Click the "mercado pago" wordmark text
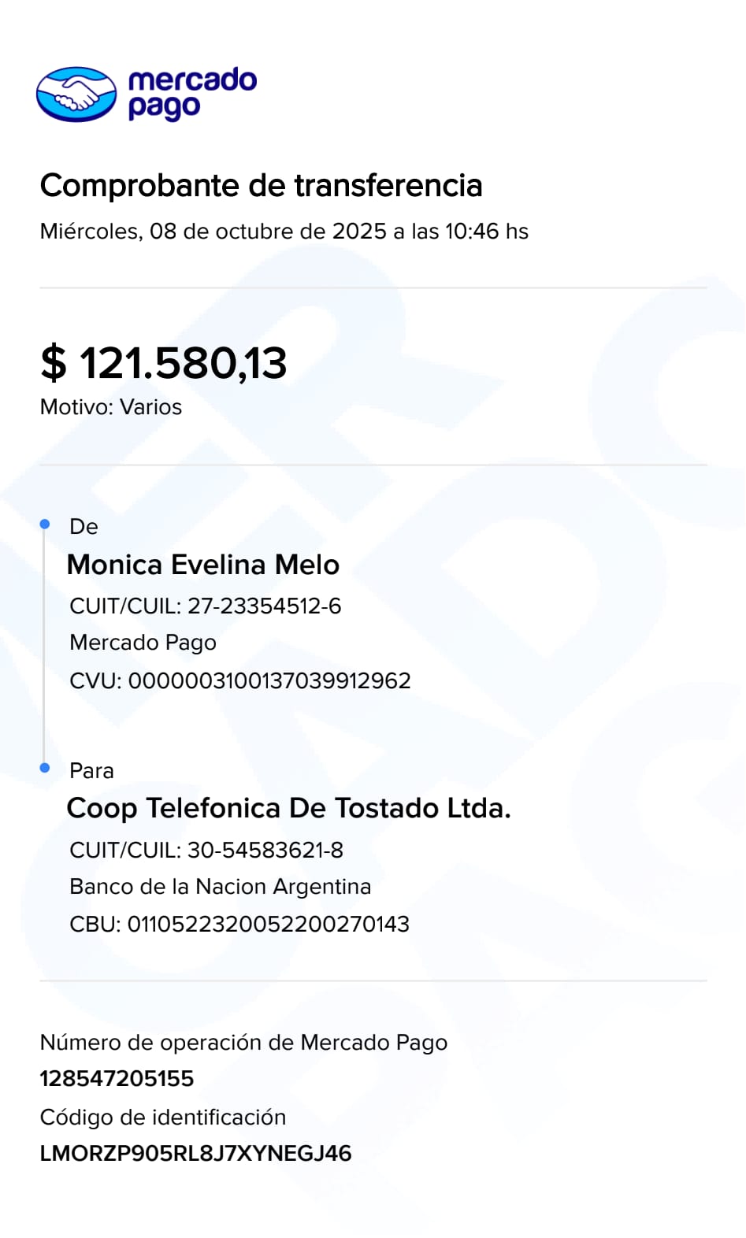Screen dimensions: 746x1238 point(191,94)
